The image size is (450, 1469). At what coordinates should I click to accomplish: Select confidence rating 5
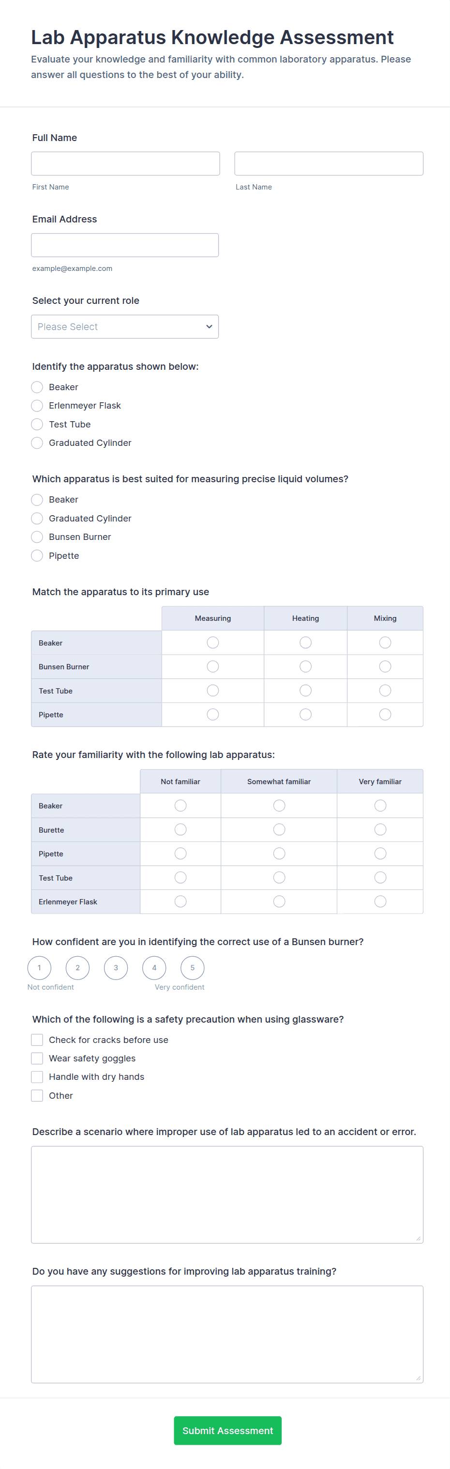[x=193, y=968]
